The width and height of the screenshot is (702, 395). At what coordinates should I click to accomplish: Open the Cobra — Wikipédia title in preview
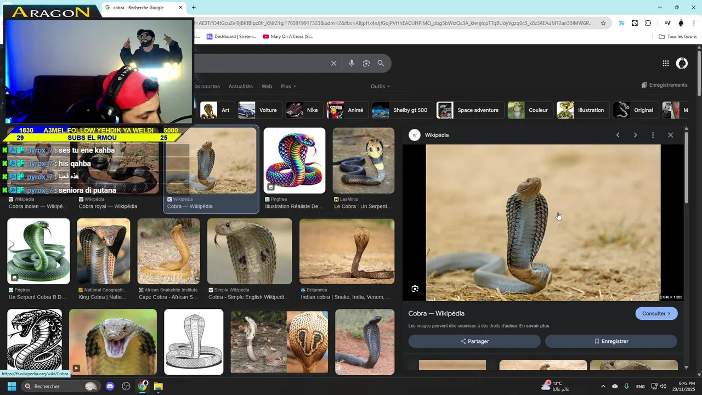(x=437, y=313)
